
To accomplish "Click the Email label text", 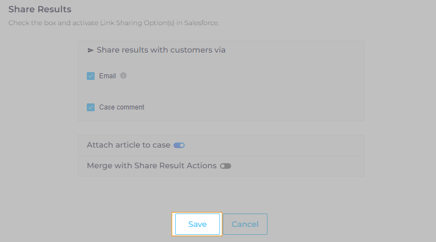I will (x=107, y=76).
